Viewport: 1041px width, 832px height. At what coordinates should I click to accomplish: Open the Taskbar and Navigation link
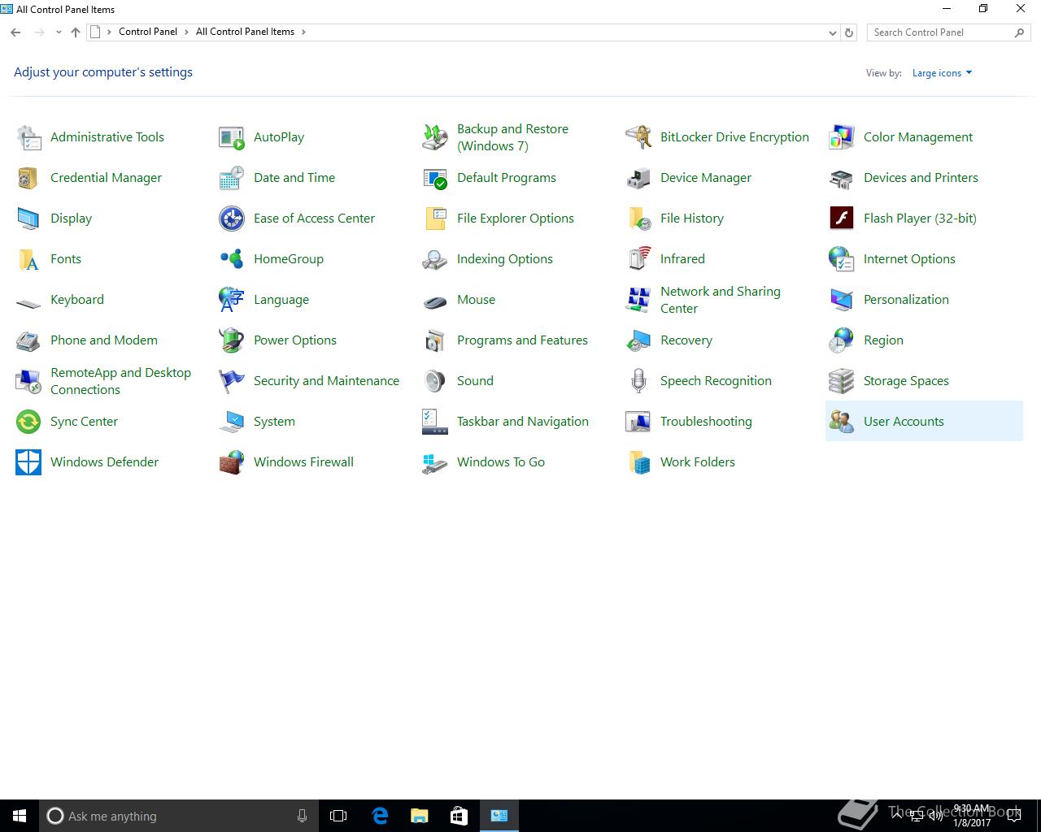pos(523,422)
